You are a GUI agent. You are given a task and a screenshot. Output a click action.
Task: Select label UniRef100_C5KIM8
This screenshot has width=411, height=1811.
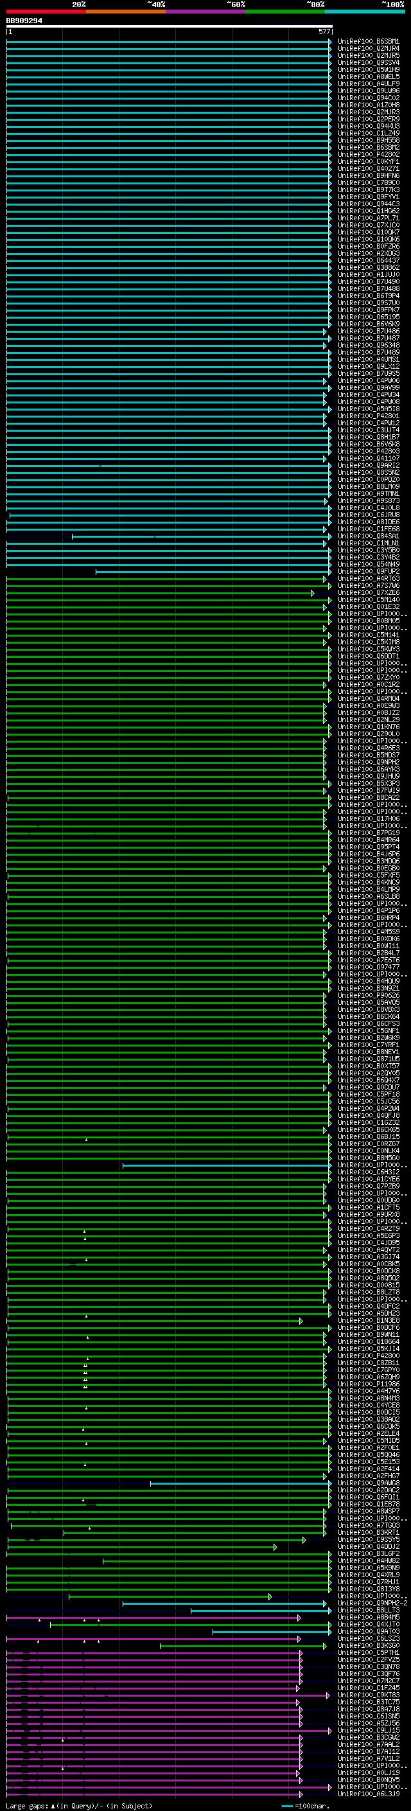(369, 642)
